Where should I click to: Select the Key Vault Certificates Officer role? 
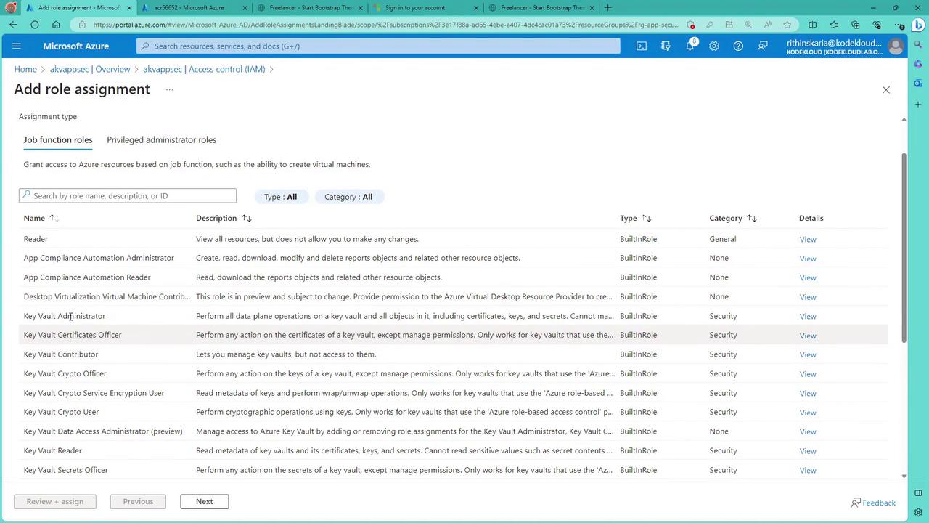click(454, 335)
